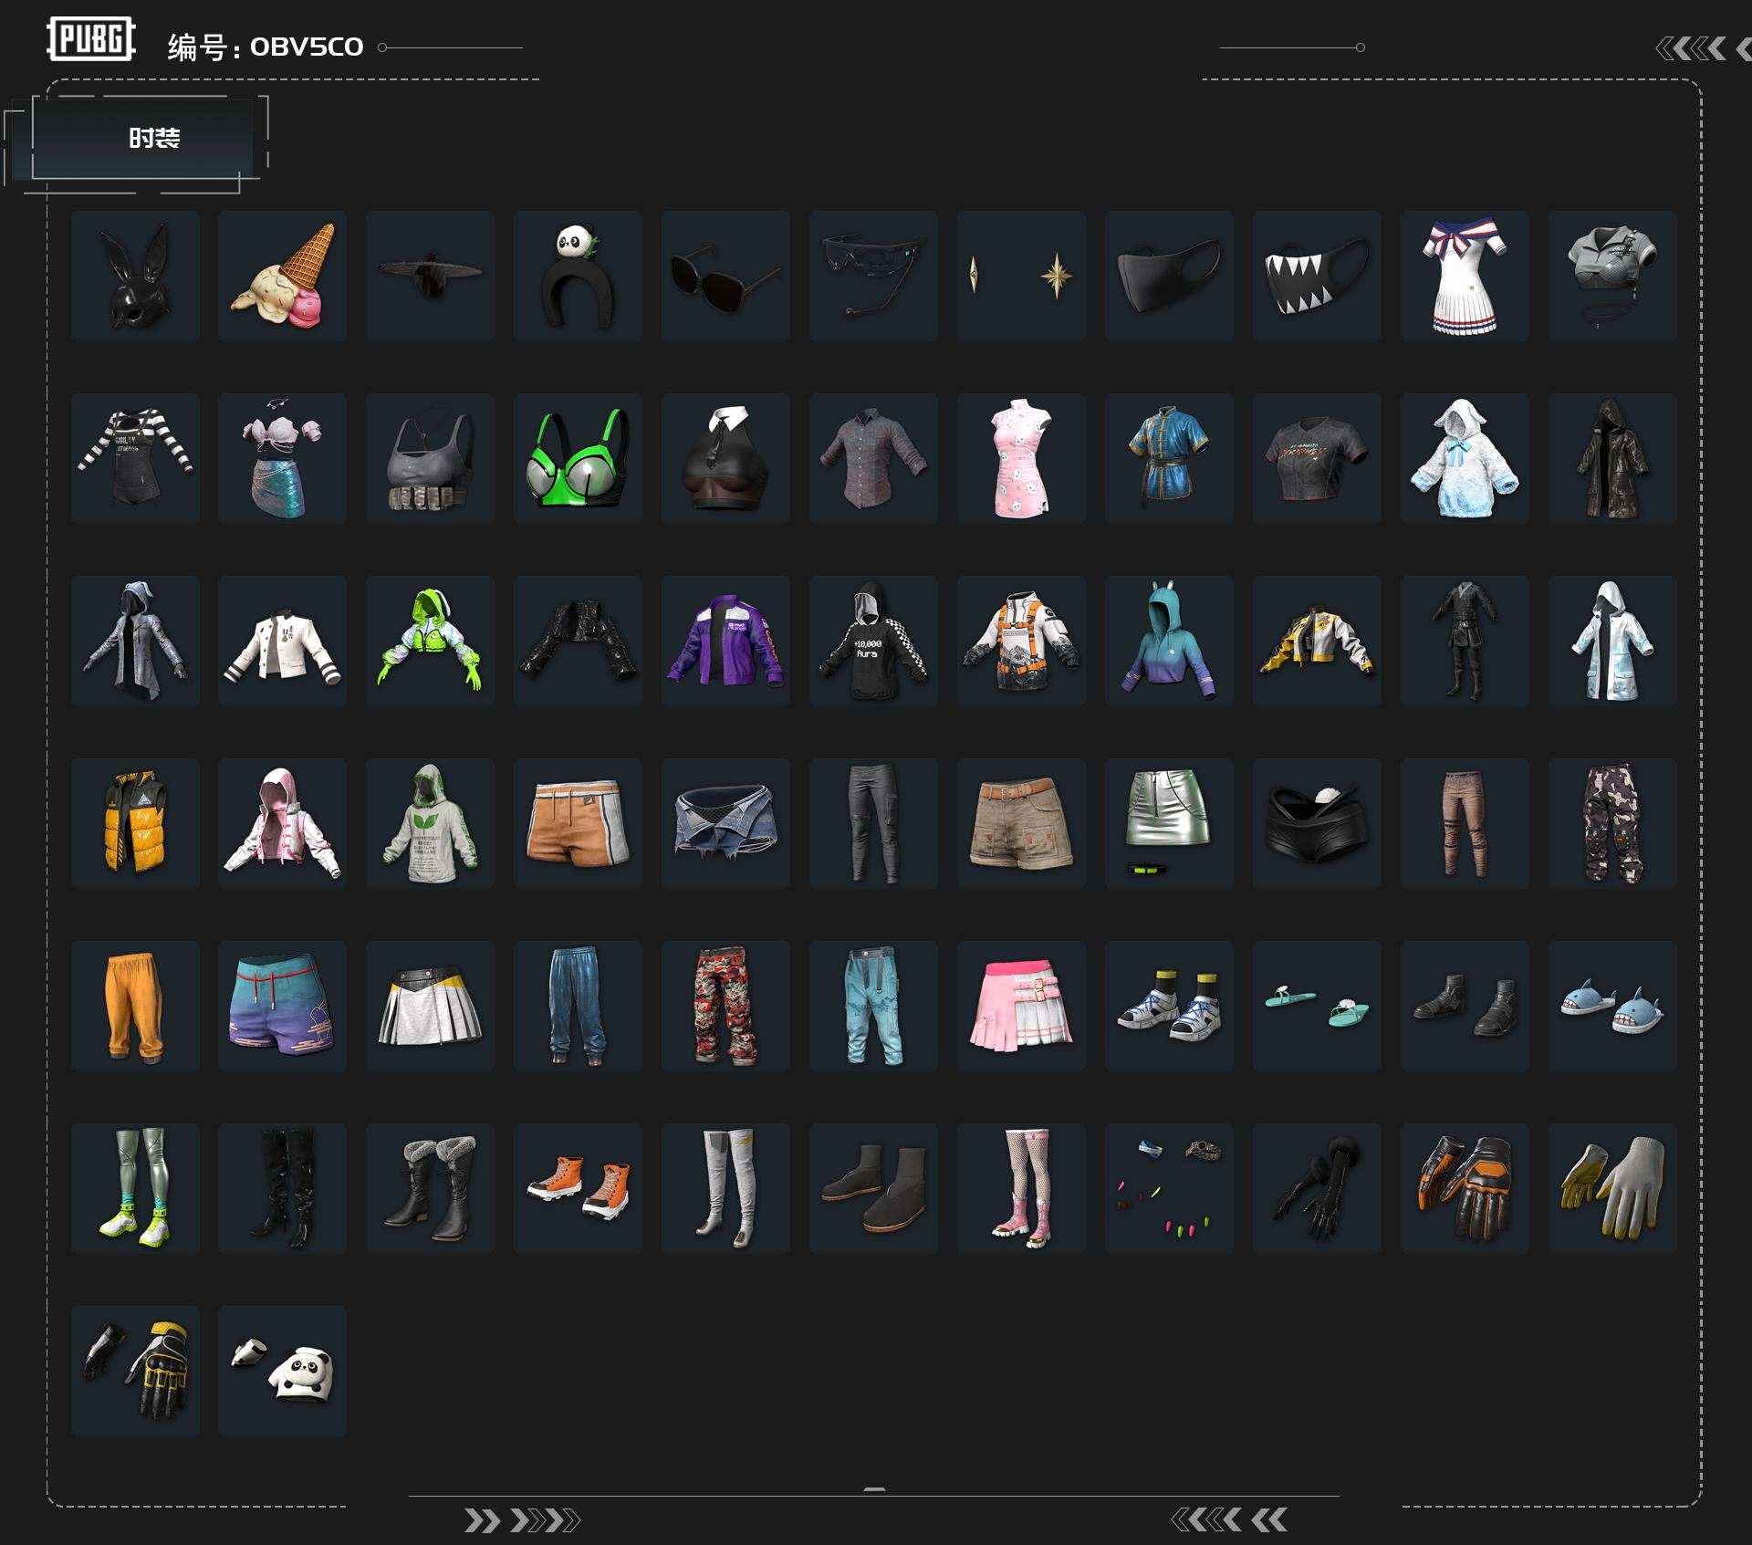Select the white varsity jacket with medals
This screenshot has height=1545, width=1752.
282,641
